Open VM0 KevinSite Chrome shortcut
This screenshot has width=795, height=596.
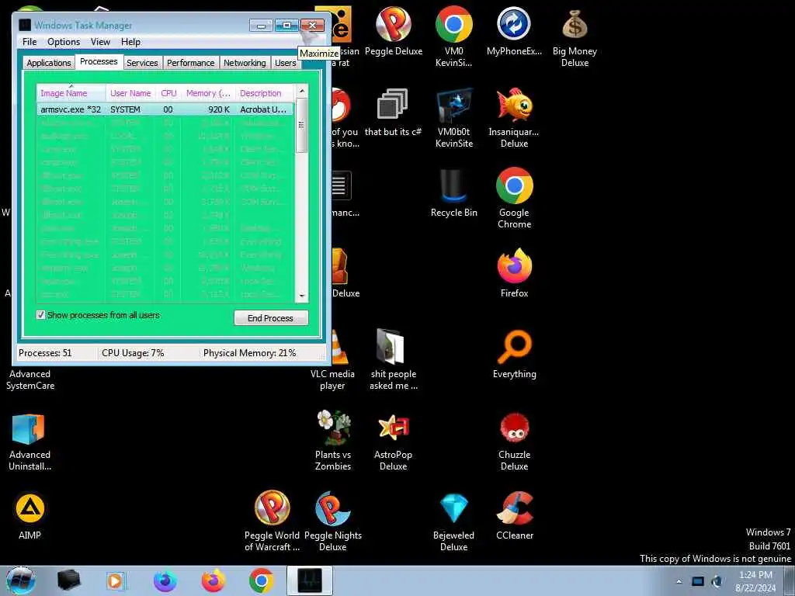(453, 36)
